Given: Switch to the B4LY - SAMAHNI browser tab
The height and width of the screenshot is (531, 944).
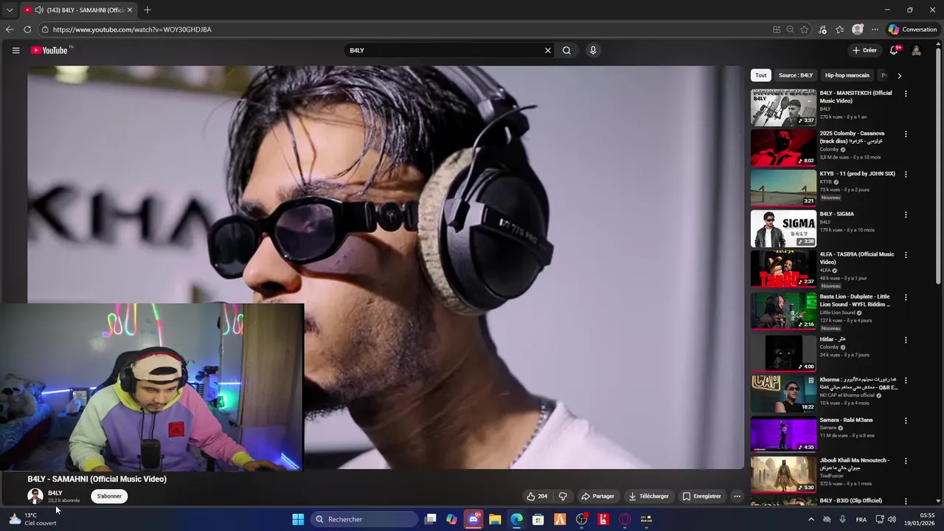Looking at the screenshot, I should click(x=77, y=10).
